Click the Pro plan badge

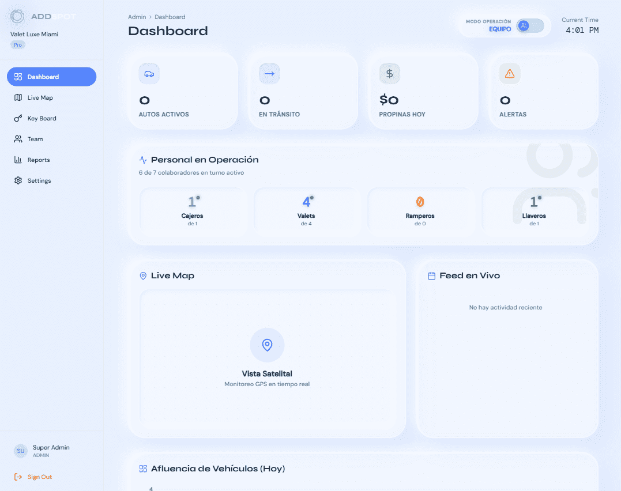(18, 45)
